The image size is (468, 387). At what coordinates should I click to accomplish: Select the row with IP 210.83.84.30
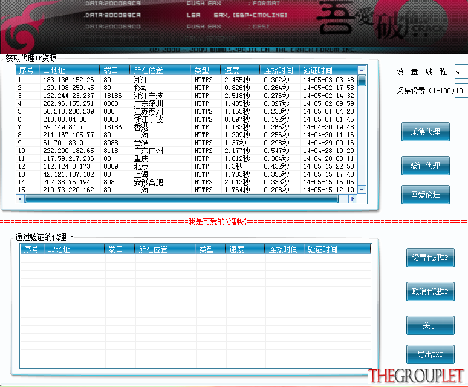[x=187, y=119]
